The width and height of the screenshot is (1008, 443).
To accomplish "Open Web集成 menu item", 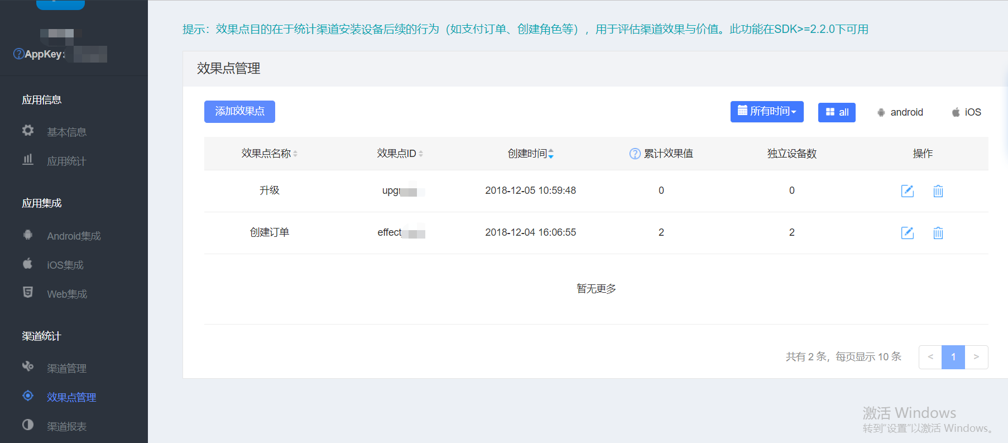I will click(67, 294).
